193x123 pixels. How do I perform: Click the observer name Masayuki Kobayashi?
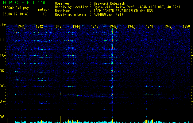pos(110,3)
